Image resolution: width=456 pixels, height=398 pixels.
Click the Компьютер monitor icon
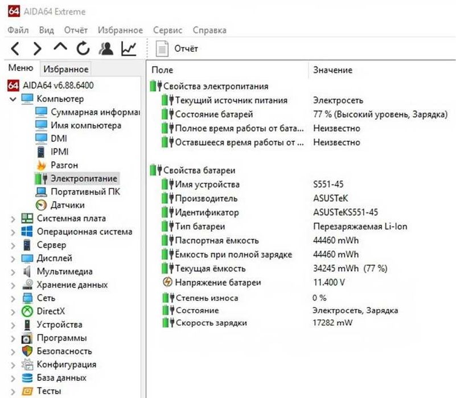coord(27,99)
